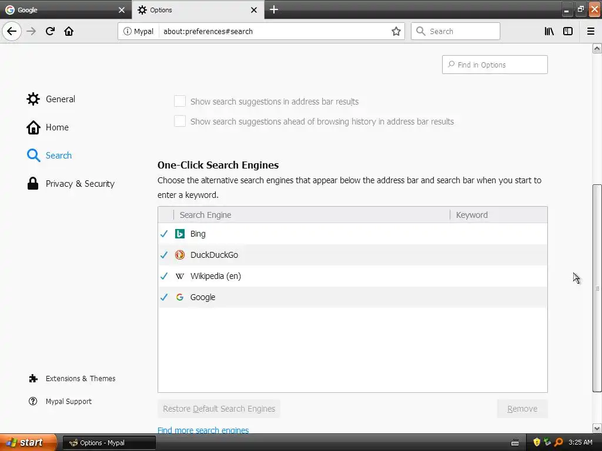Click the browser Search bar field
602x451 pixels.
pyautogui.click(x=456, y=31)
